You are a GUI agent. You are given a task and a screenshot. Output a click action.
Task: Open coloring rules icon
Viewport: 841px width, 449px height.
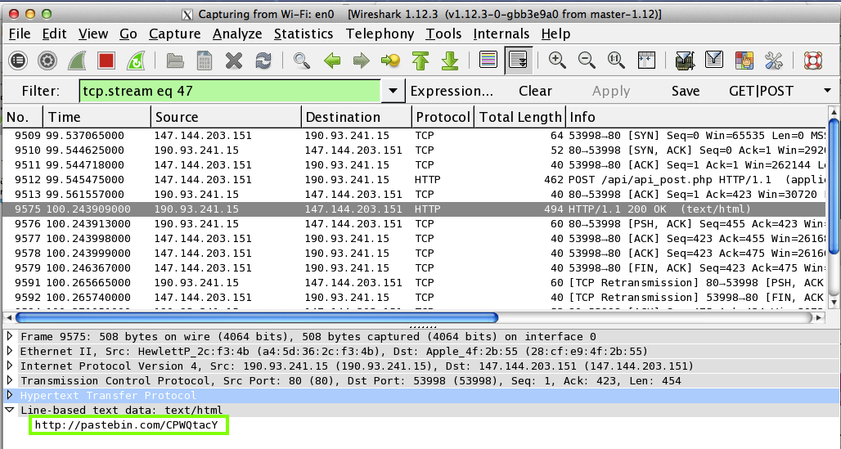coord(744,61)
